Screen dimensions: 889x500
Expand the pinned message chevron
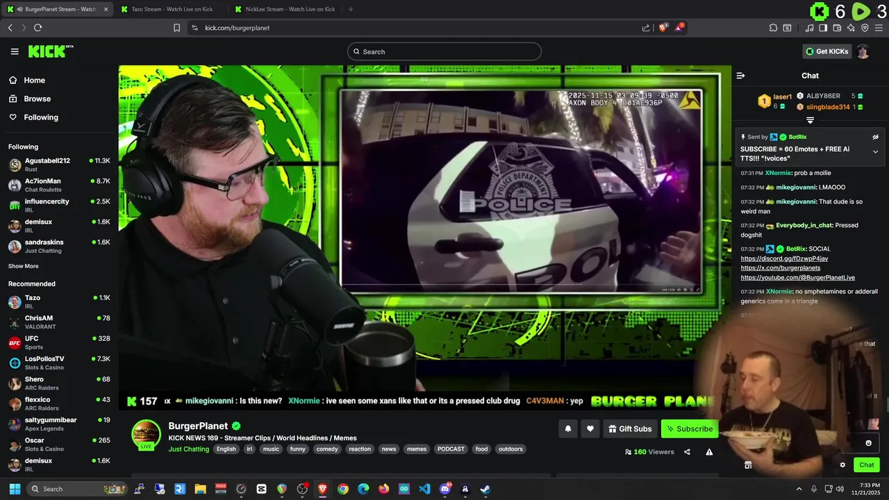click(x=875, y=151)
